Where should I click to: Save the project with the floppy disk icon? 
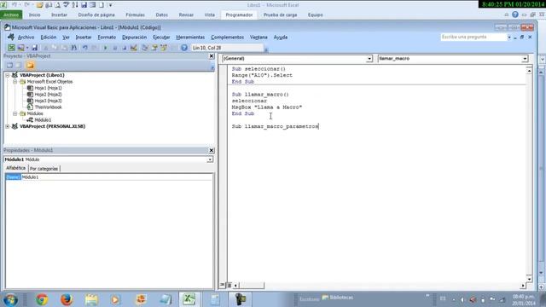pos(34,48)
